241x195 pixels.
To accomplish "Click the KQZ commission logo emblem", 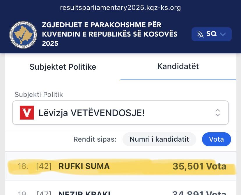I will [23, 34].
